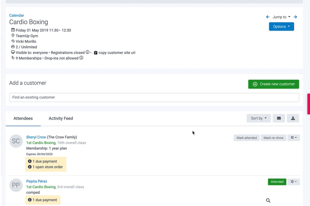Viewport: 310px width, 206px height.
Task: Click Pepita Pérez's PP avatar
Action: pyautogui.click(x=16, y=185)
